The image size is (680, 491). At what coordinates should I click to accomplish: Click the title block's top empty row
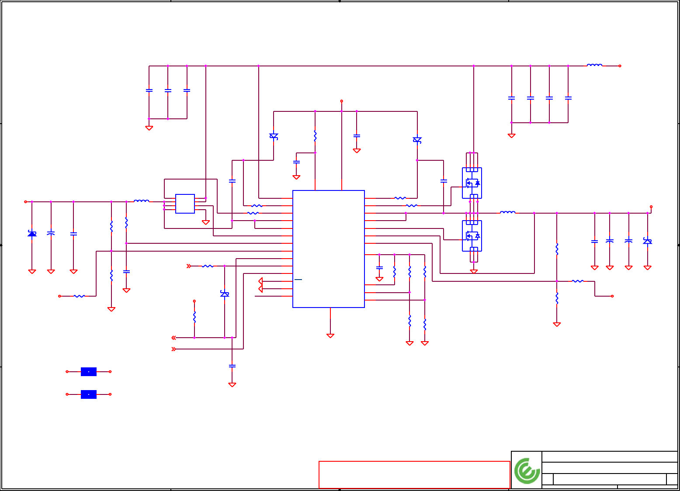(610, 456)
